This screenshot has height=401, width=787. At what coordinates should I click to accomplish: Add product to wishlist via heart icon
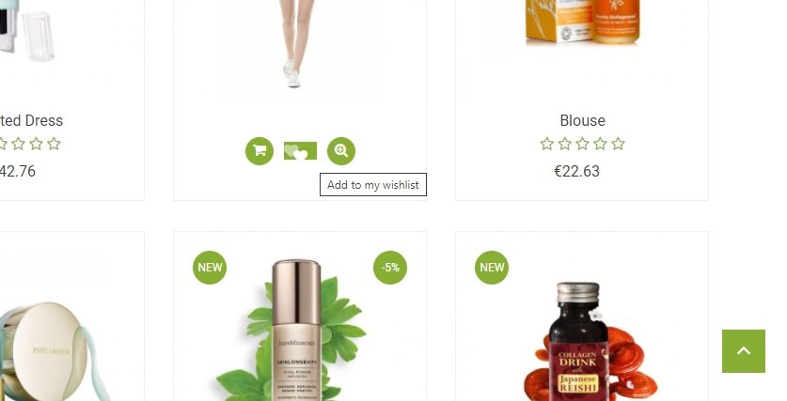[x=300, y=151]
